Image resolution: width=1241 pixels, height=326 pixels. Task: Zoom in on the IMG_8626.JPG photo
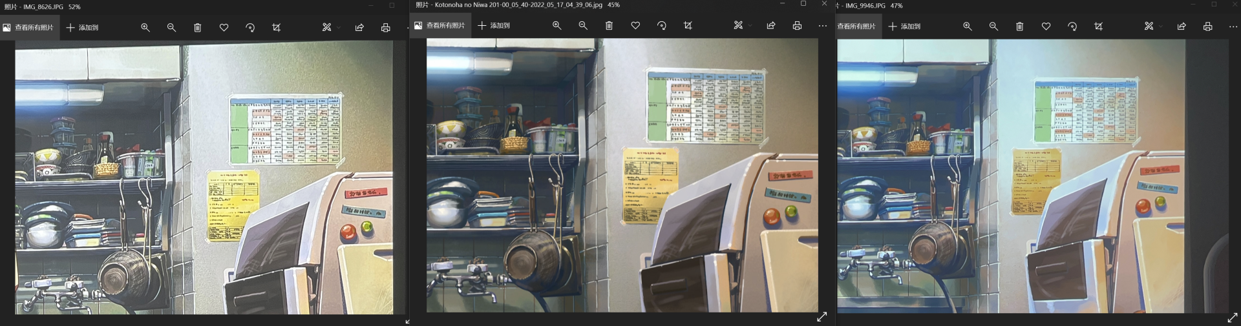[145, 28]
